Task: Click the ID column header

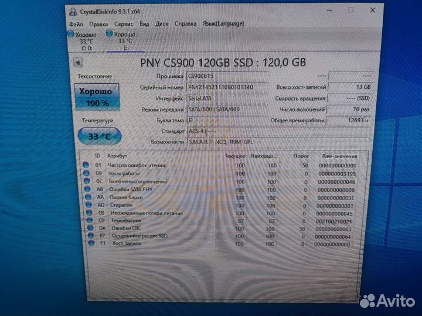Action: click(x=97, y=156)
